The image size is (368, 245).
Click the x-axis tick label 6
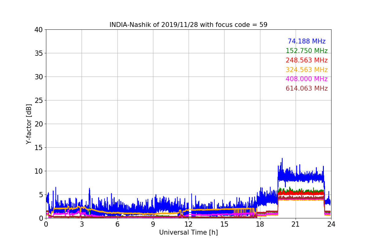[117, 224]
